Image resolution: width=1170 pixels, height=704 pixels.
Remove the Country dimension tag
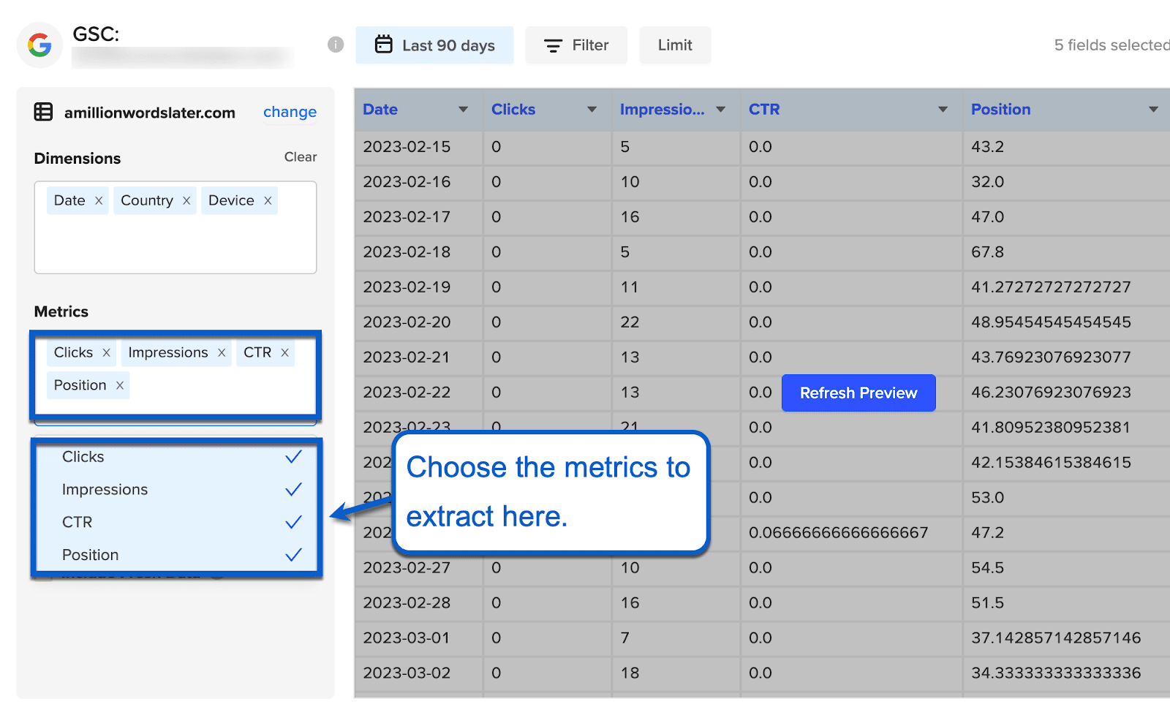tap(186, 200)
